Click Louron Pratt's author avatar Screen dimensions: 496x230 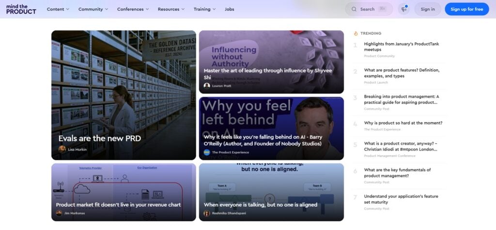(x=207, y=86)
